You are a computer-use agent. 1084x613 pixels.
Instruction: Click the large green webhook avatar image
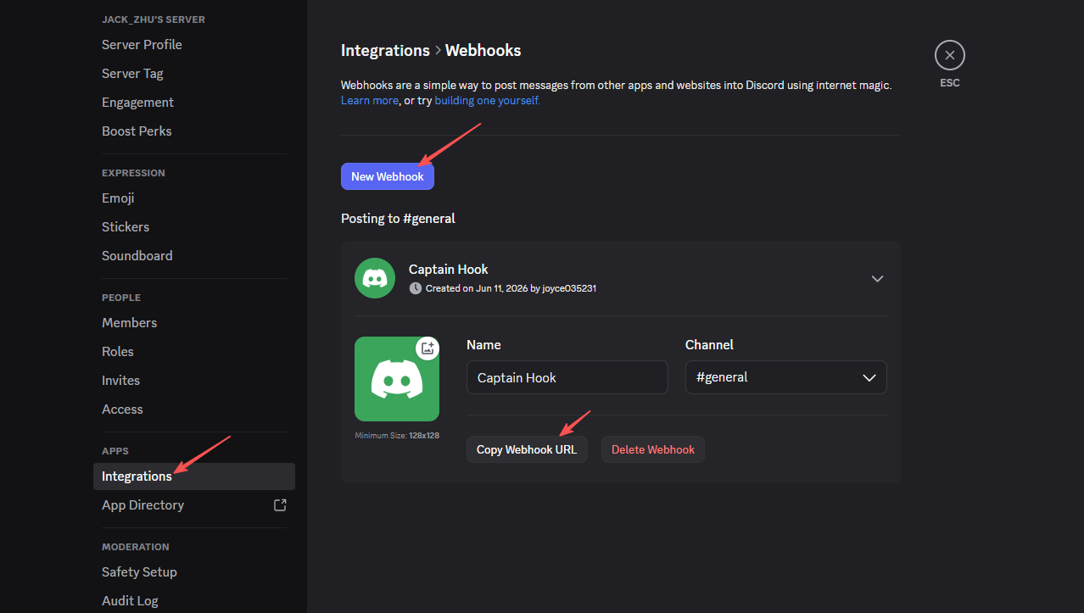click(x=397, y=379)
